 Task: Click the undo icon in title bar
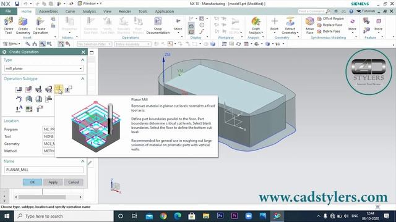pos(25,4)
